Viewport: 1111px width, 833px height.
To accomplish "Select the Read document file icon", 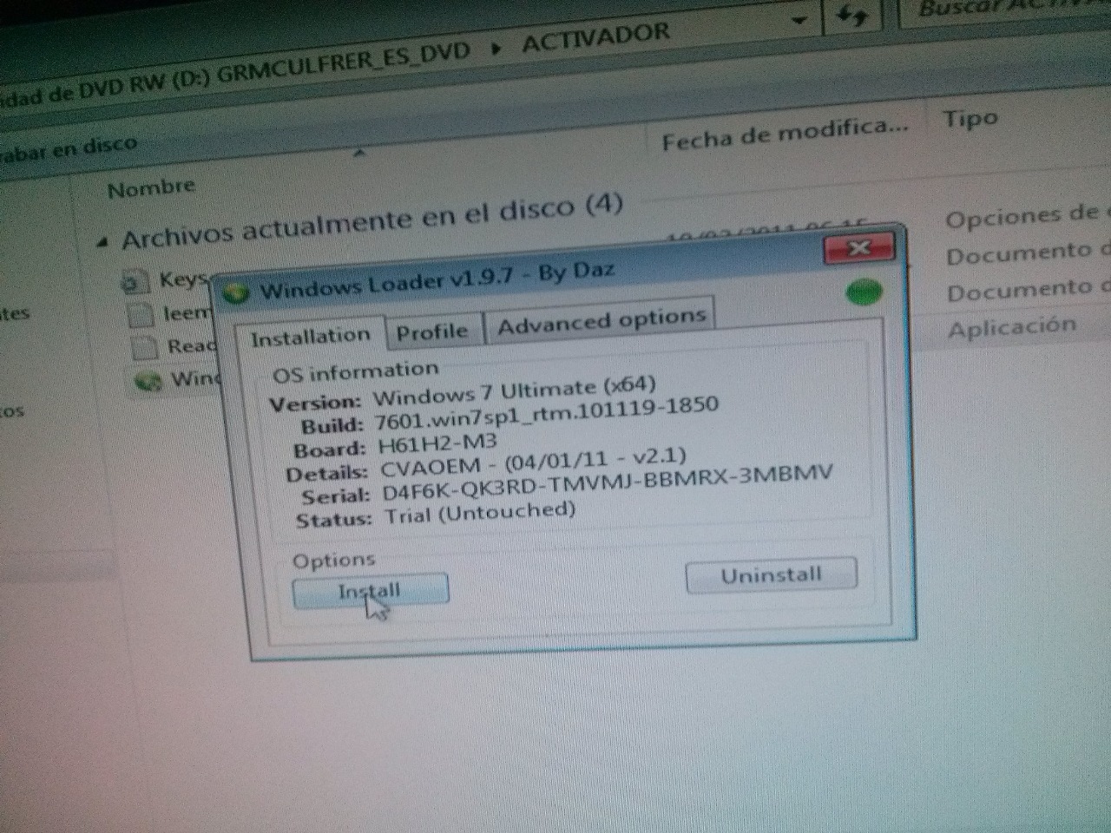I will [x=144, y=348].
